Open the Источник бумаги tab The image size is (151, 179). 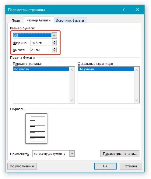tap(70, 21)
